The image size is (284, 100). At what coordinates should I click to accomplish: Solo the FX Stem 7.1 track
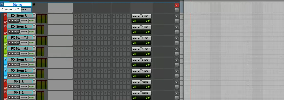[15, 43]
